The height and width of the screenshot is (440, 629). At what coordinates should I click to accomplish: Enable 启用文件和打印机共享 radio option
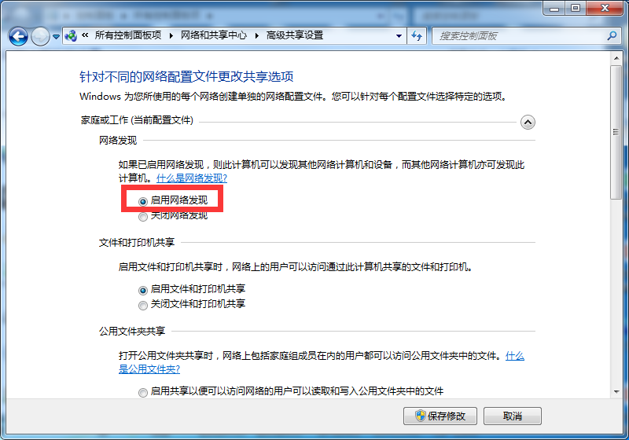[x=143, y=290]
